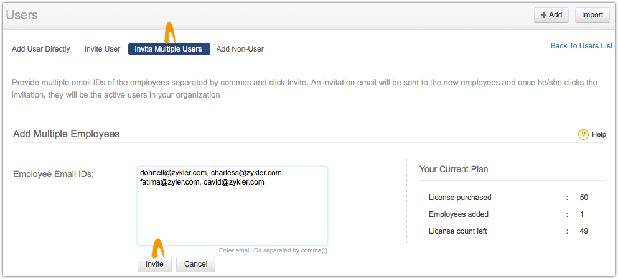618x279 pixels.
Task: Go to the Add Non-User tab
Action: point(240,49)
